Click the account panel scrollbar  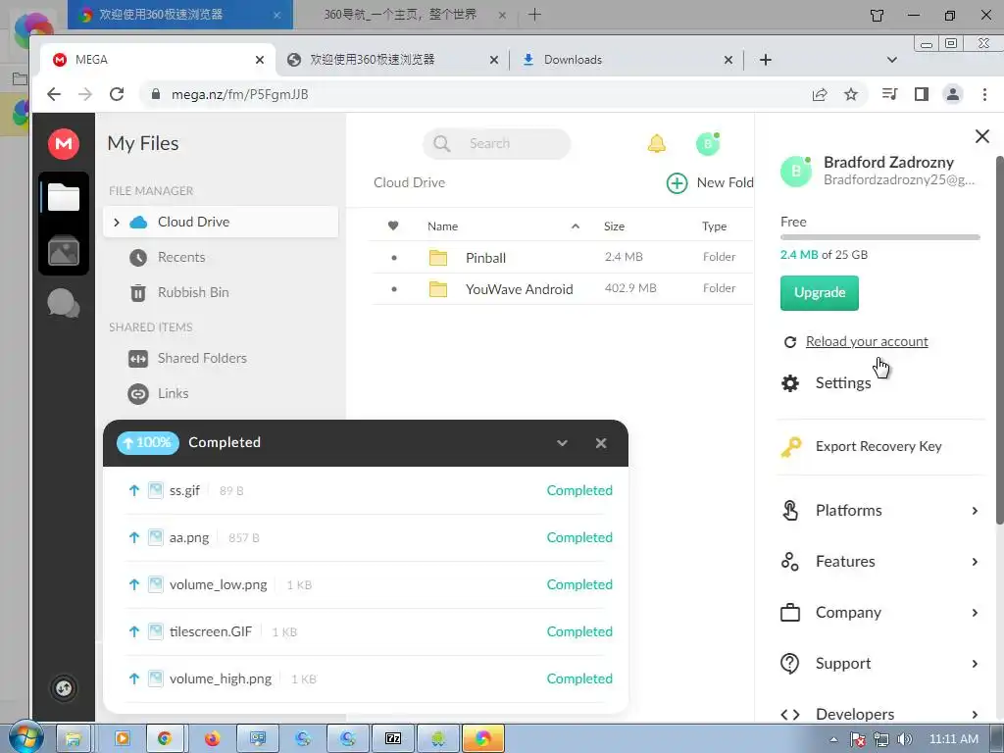click(x=999, y=339)
